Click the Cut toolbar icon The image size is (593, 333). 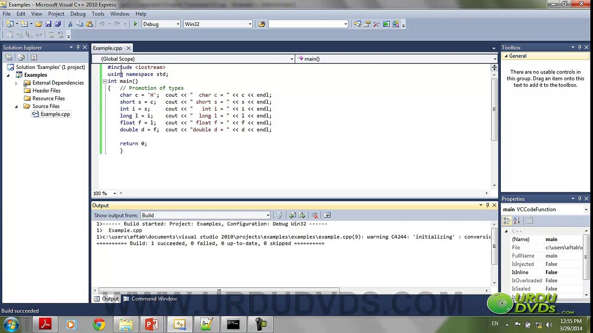(x=70, y=24)
